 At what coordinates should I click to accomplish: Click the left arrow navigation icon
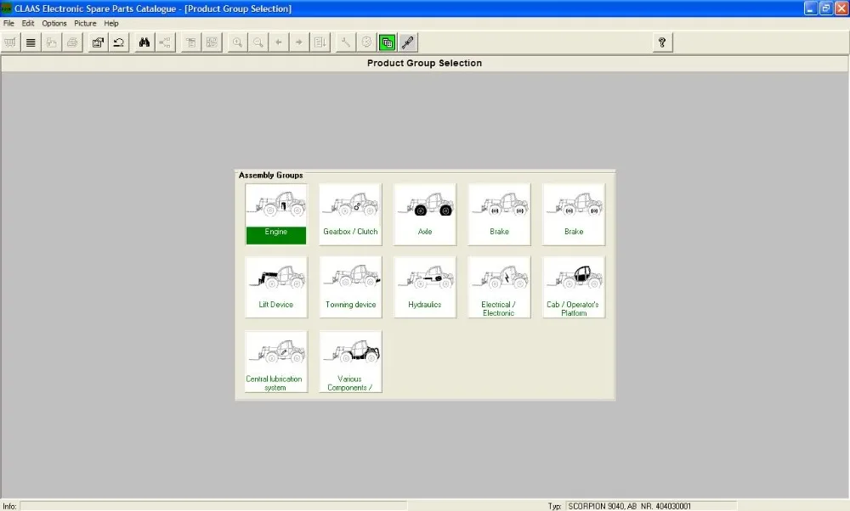279,42
